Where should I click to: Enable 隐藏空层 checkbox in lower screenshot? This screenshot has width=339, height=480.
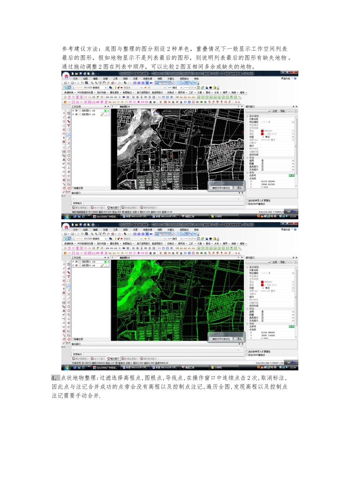click(72, 339)
